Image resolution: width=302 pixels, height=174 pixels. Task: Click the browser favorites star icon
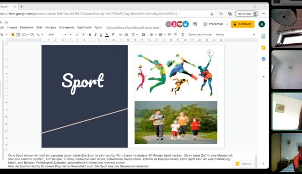pyautogui.click(x=221, y=14)
